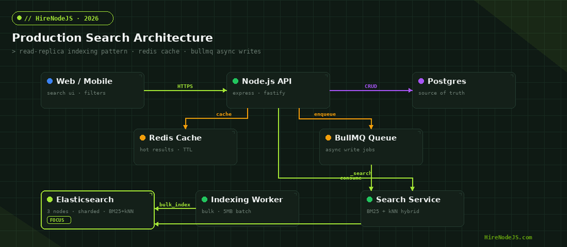Click the lime dot beside Elasticsearch
567x247 pixels.
[x=50, y=199]
